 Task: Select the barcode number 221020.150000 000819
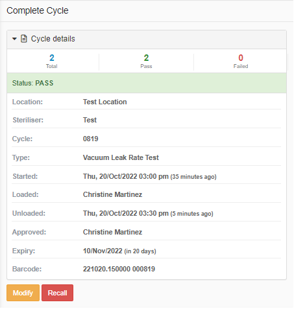tap(119, 269)
